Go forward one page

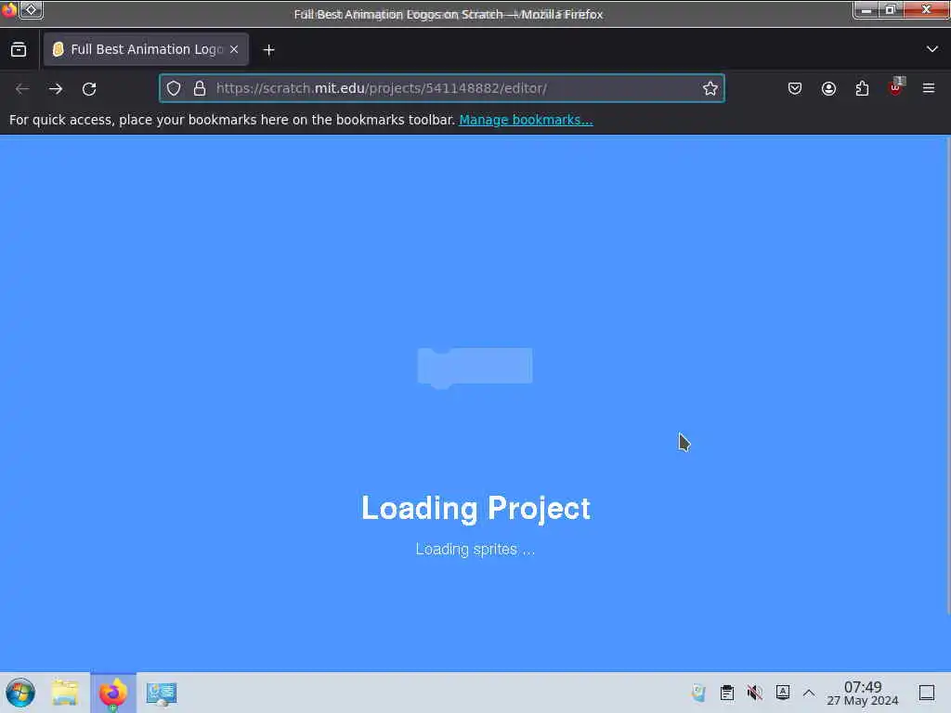[56, 88]
